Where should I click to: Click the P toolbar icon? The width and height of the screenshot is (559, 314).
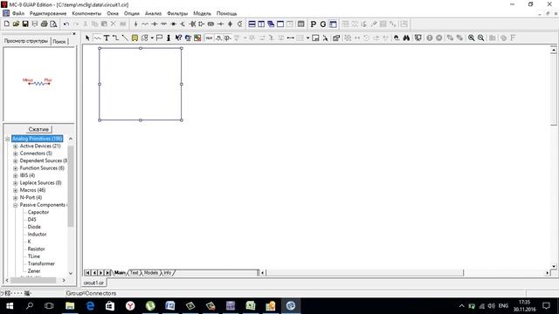click(x=314, y=24)
